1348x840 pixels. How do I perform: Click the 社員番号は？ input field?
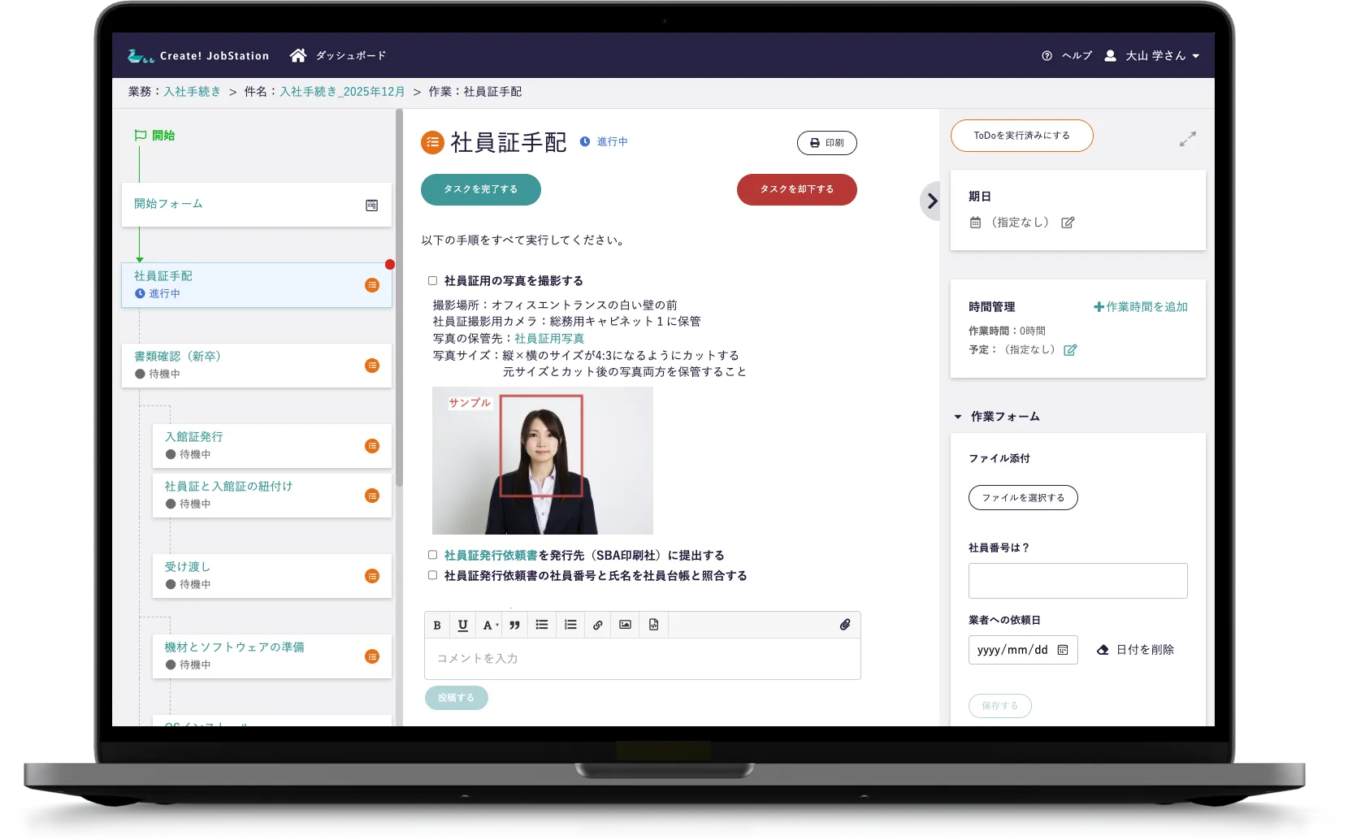point(1077,581)
